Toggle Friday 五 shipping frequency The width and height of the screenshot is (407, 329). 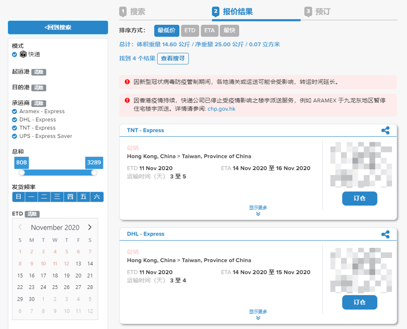(84, 197)
